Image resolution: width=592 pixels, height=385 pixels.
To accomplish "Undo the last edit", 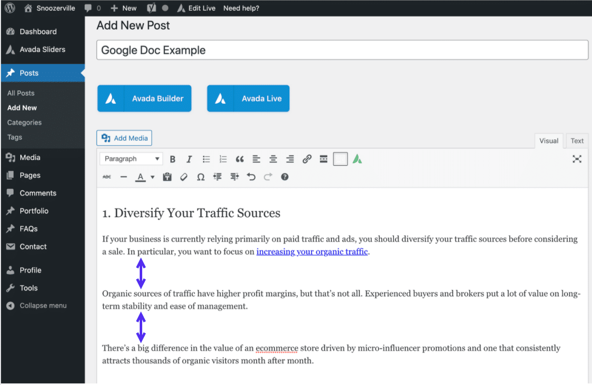I will 251,177.
